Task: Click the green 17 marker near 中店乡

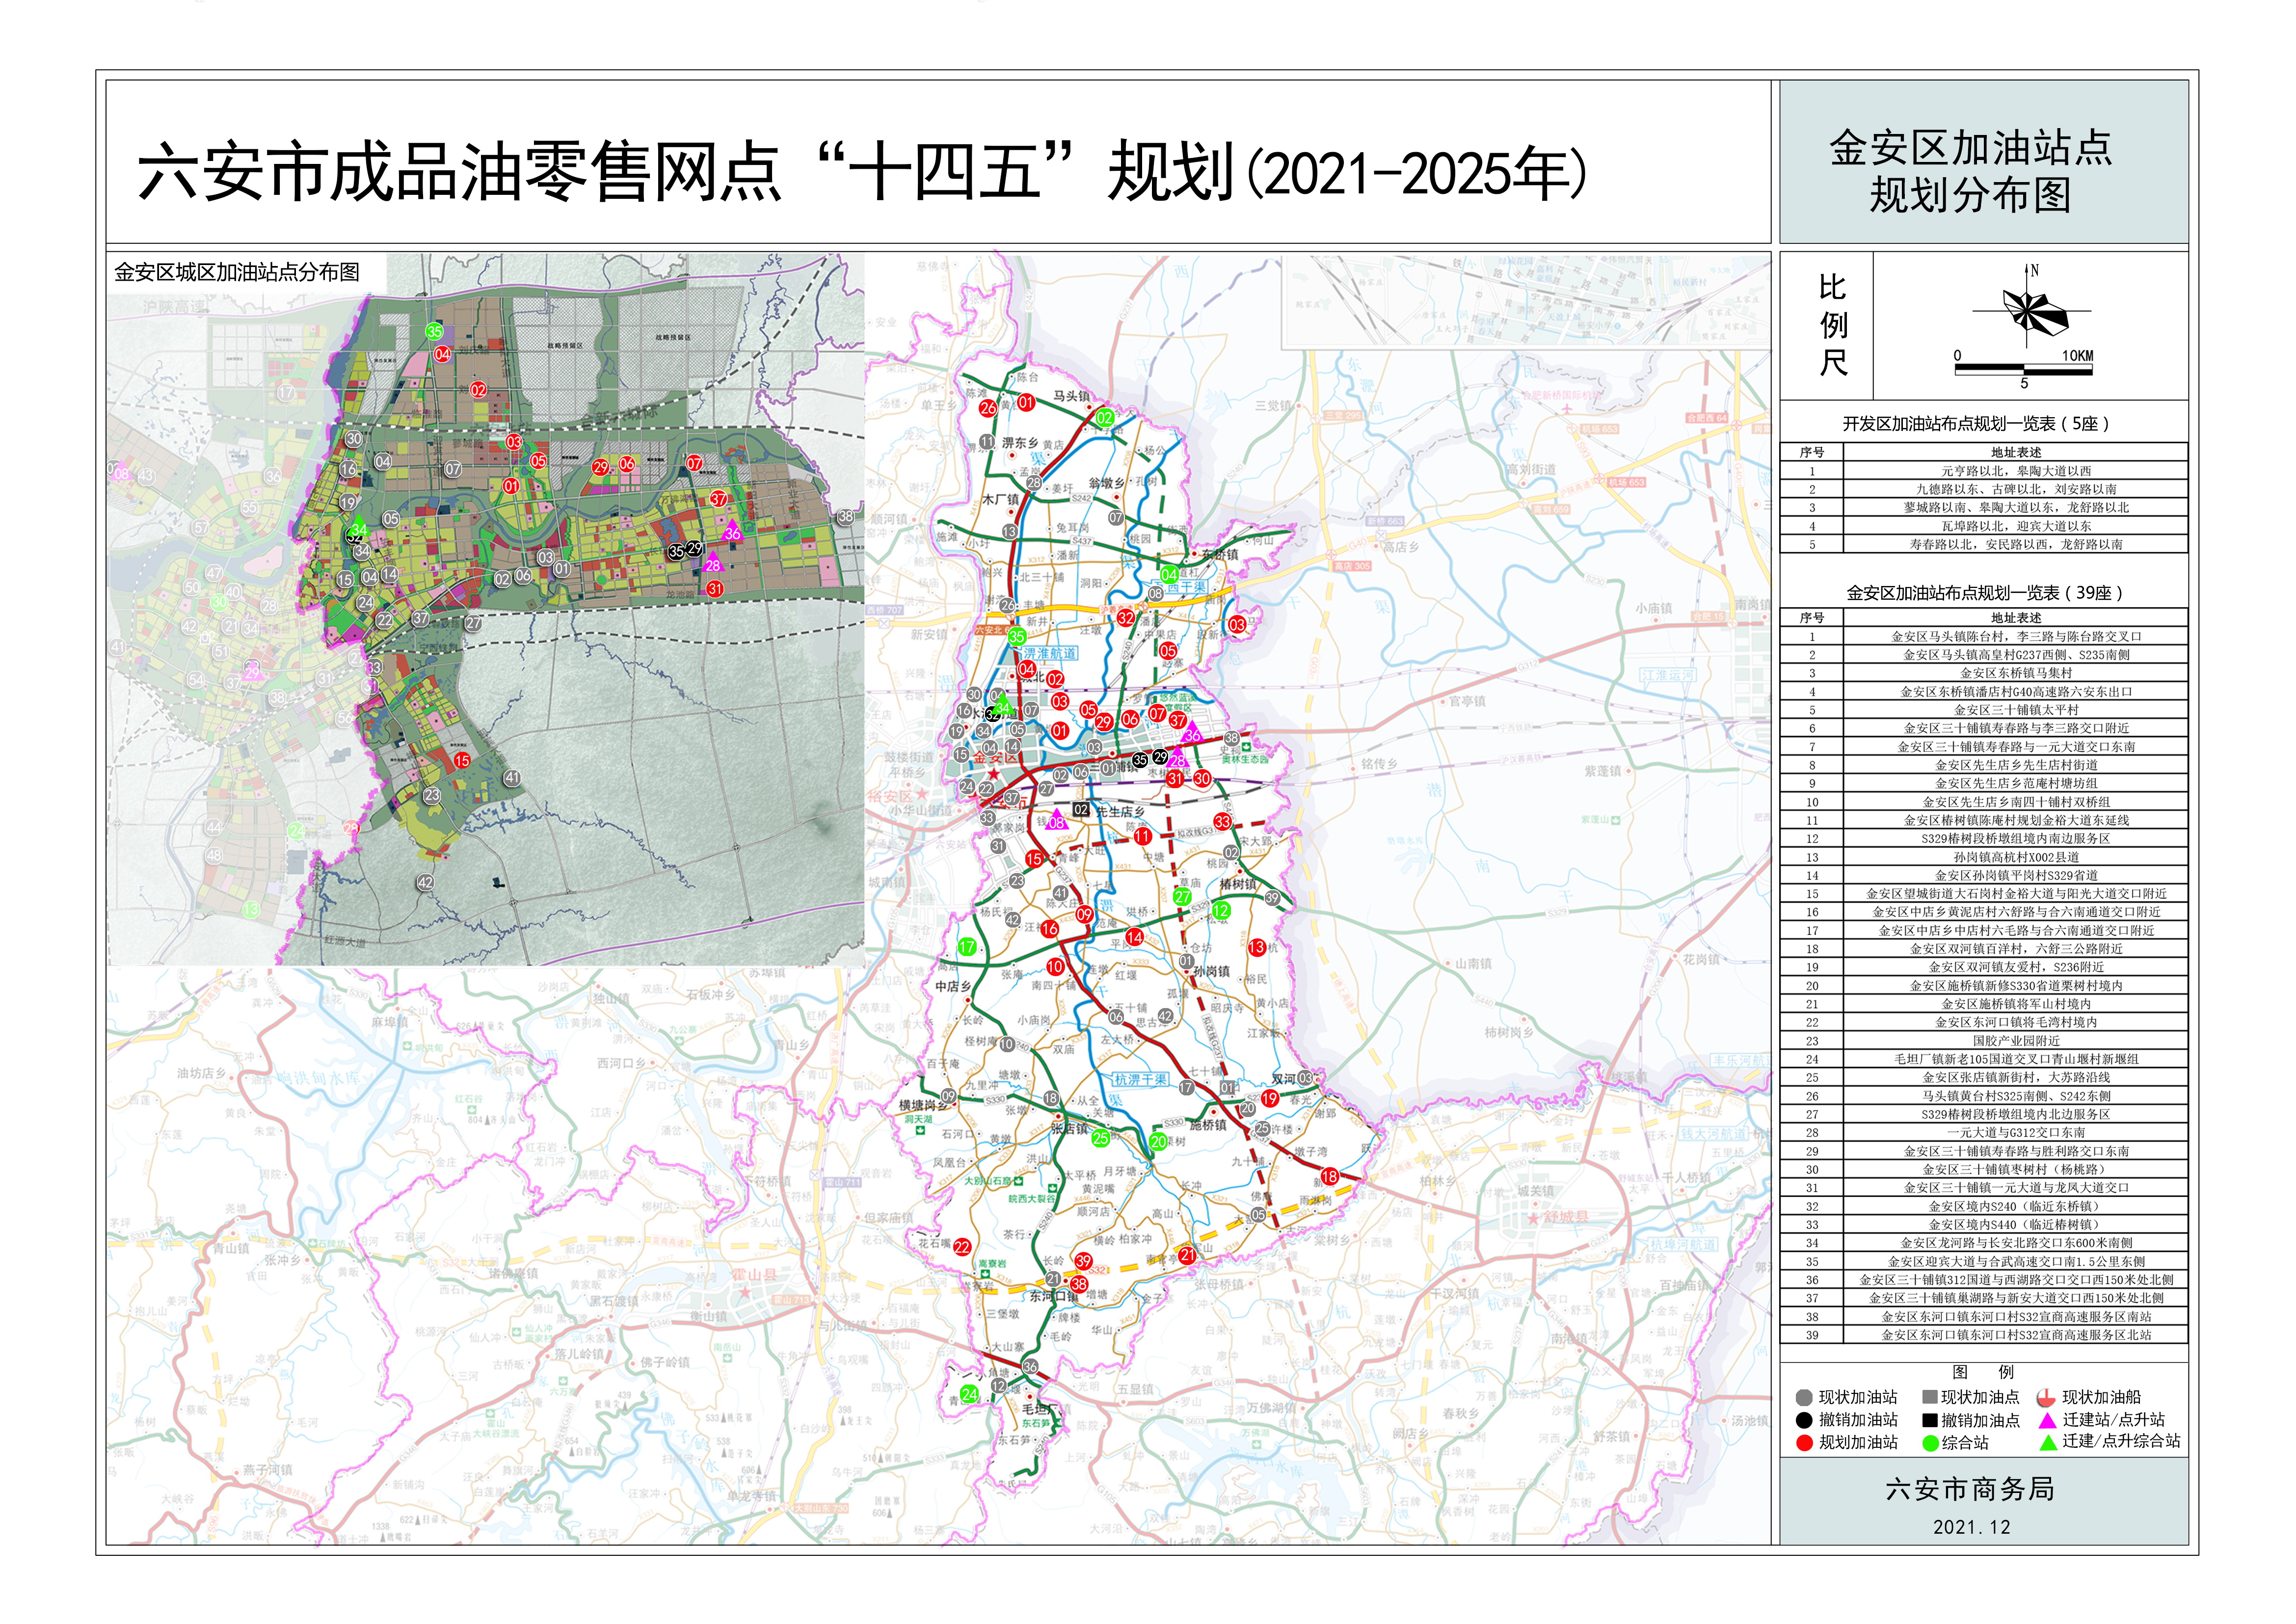Action: [x=967, y=947]
